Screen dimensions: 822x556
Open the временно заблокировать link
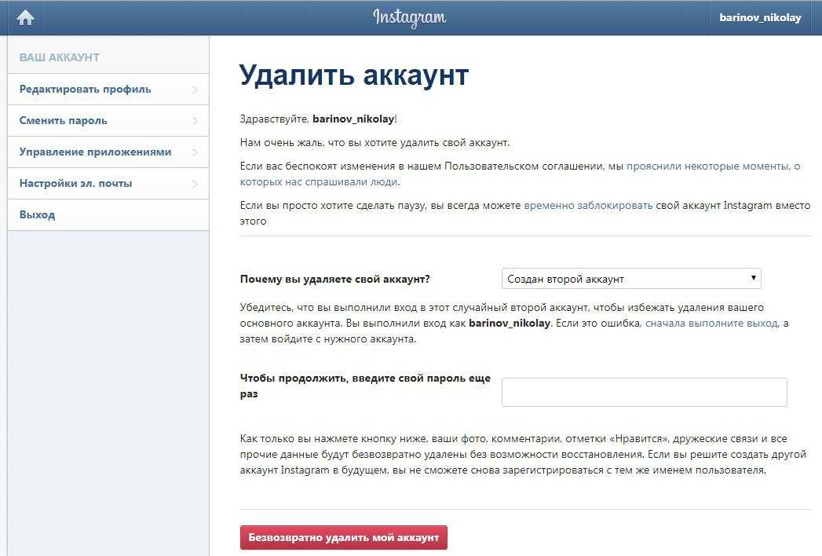point(588,206)
